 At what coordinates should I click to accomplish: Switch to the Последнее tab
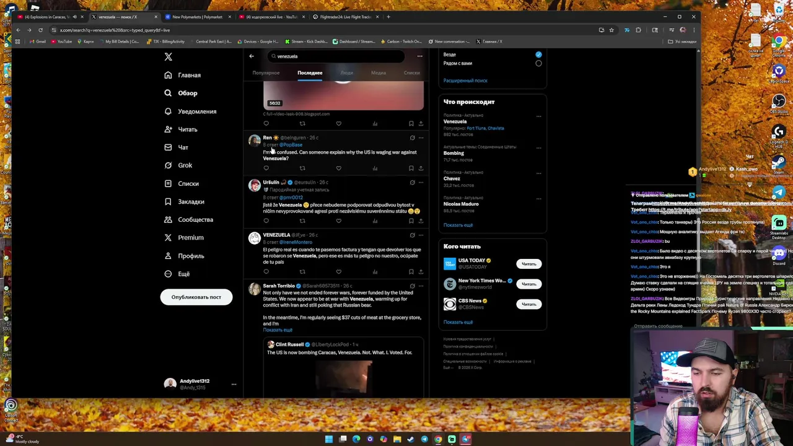click(x=310, y=73)
